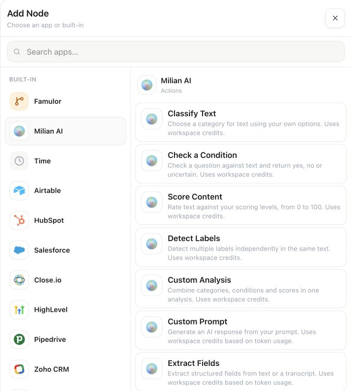The width and height of the screenshot is (351, 391).
Task: Choose the Custom Prompt action
Action: click(241, 330)
